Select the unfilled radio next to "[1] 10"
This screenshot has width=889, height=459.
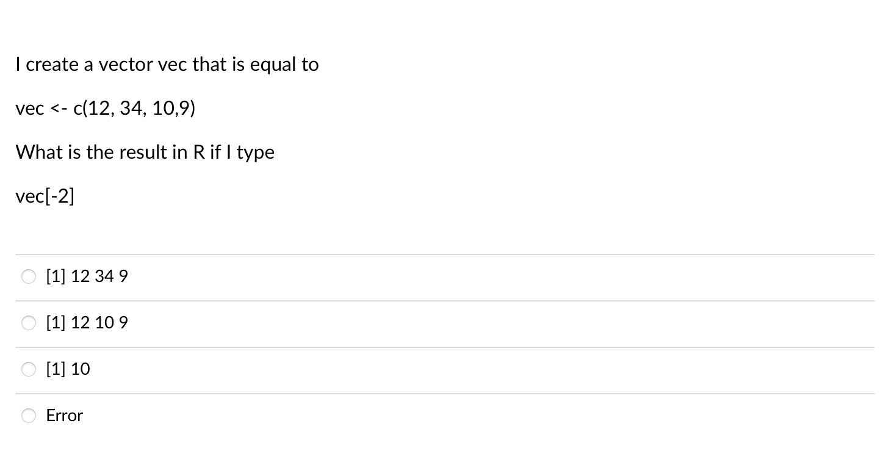(28, 369)
